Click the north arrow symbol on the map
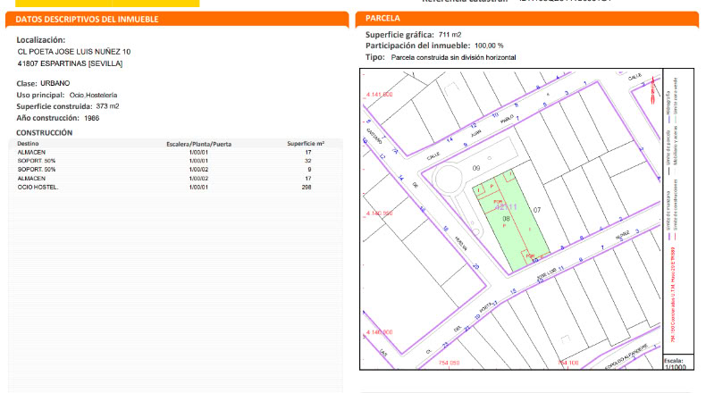 coord(653,89)
